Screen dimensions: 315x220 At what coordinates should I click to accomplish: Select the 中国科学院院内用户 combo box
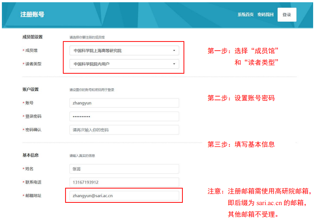pos(124,64)
